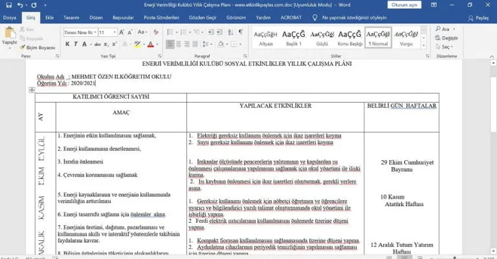Click the Oturum açın sign-in button
The width and height of the screenshot is (497, 259).
click(x=404, y=5)
